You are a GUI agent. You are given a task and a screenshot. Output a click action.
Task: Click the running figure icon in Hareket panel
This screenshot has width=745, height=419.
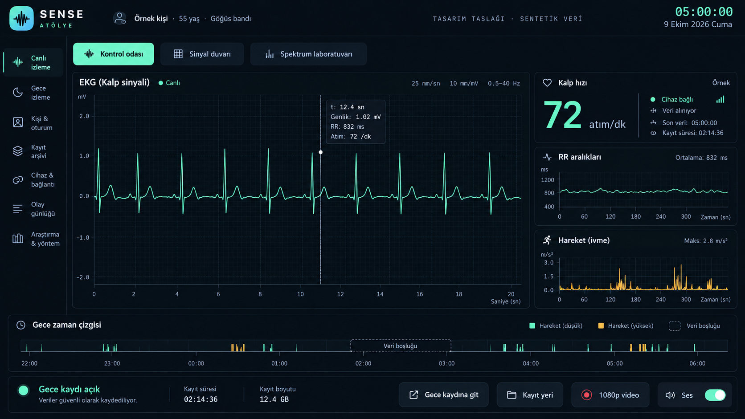click(x=547, y=240)
